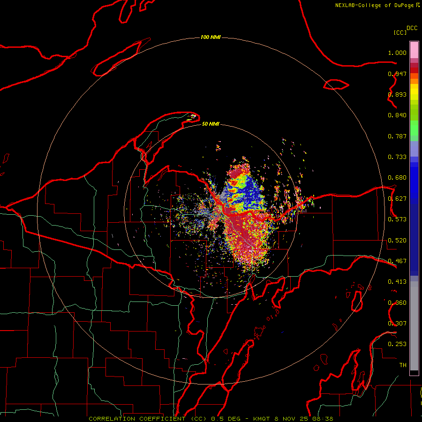Click the 0.627 scale value
The height and width of the screenshot is (422, 422).
tap(397, 199)
